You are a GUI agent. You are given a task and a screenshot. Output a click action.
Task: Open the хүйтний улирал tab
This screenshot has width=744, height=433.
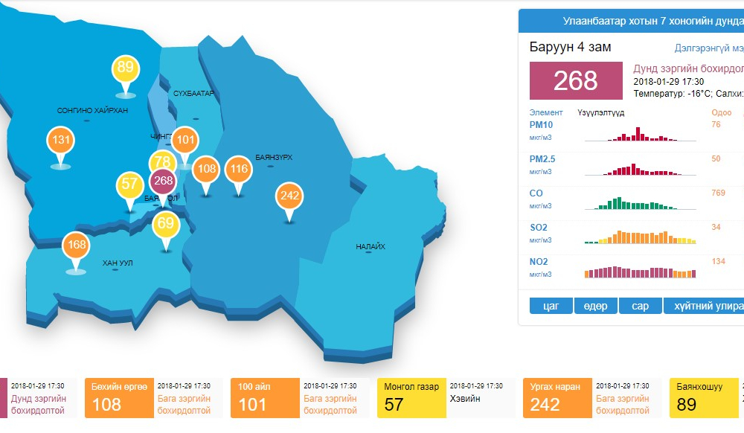pyautogui.click(x=704, y=306)
